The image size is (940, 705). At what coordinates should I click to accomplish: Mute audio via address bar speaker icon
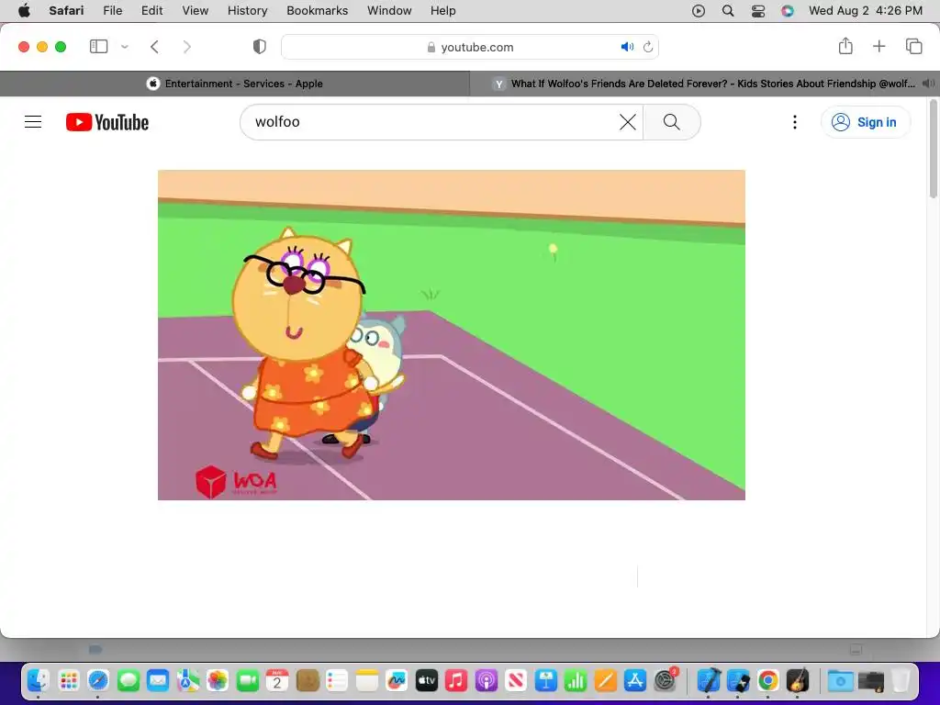[627, 47]
